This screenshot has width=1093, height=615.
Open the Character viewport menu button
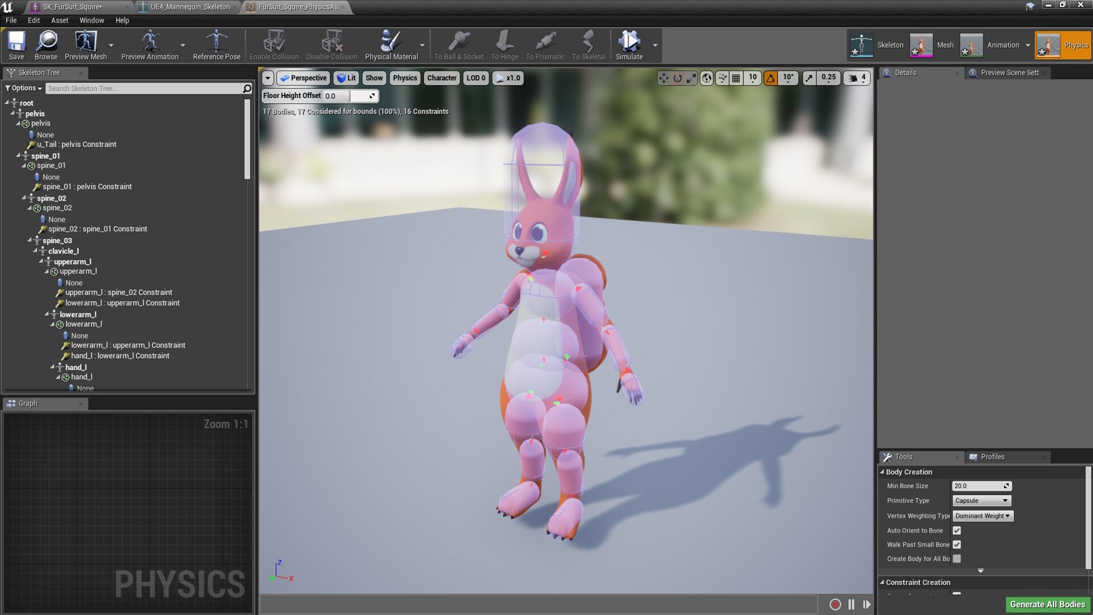pos(441,78)
